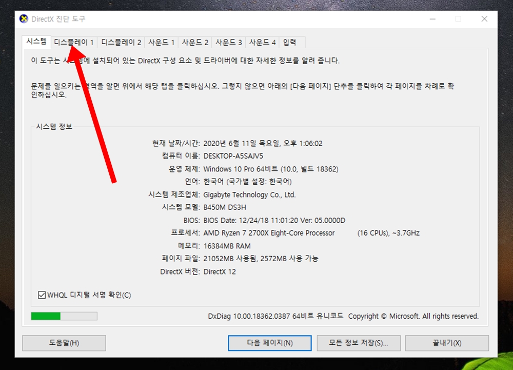The height and width of the screenshot is (370, 513).
Task: Click the 도움말(H) button
Action: pos(64,343)
